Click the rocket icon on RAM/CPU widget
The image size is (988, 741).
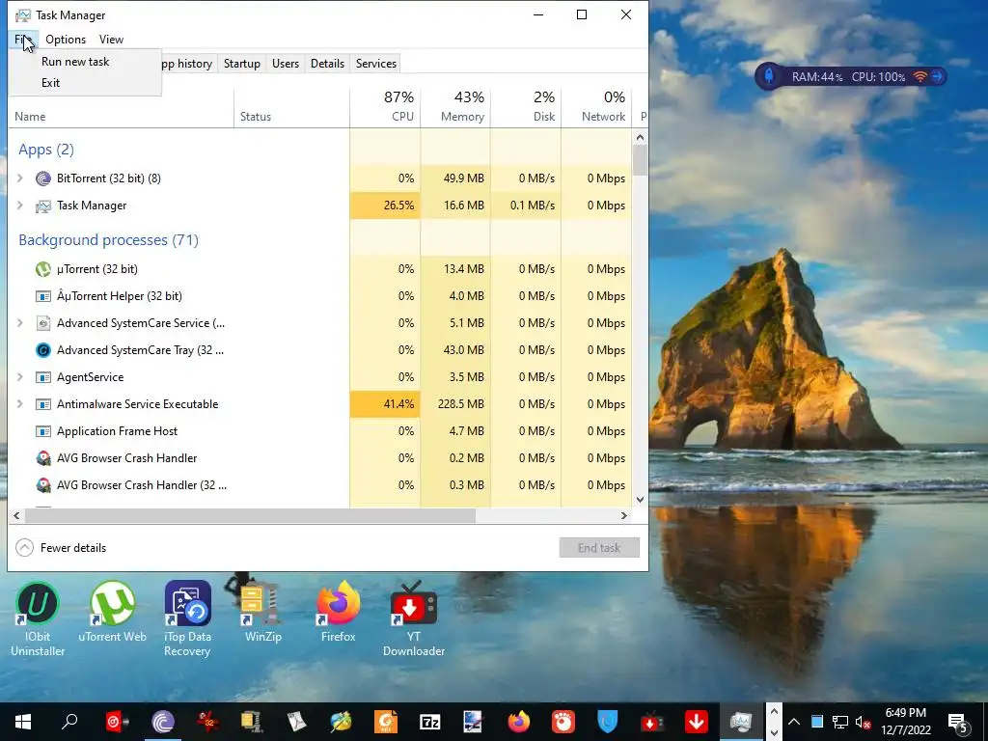(769, 76)
